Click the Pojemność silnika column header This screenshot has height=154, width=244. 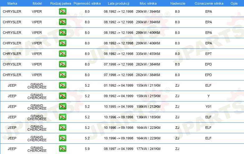pyautogui.click(x=87, y=3)
